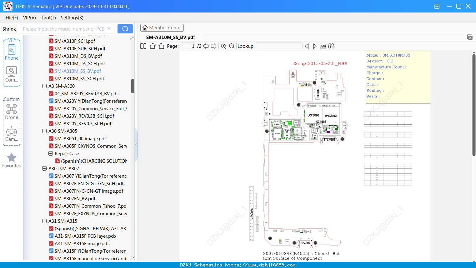Collapse the Repair Case folder

(51, 153)
